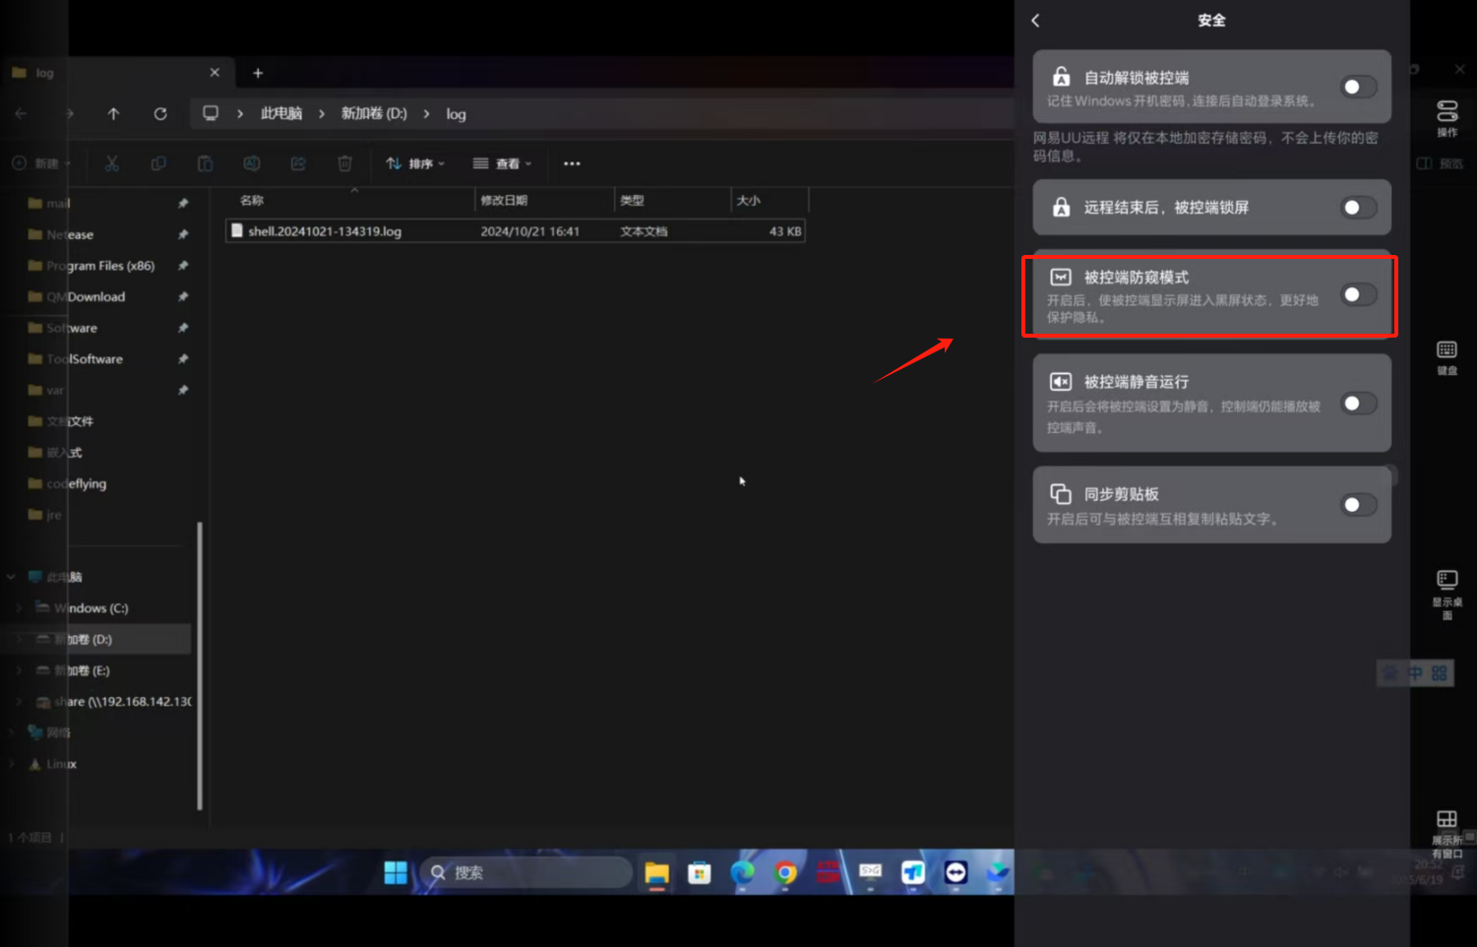
Task: Refresh the log folder view
Action: (x=160, y=114)
